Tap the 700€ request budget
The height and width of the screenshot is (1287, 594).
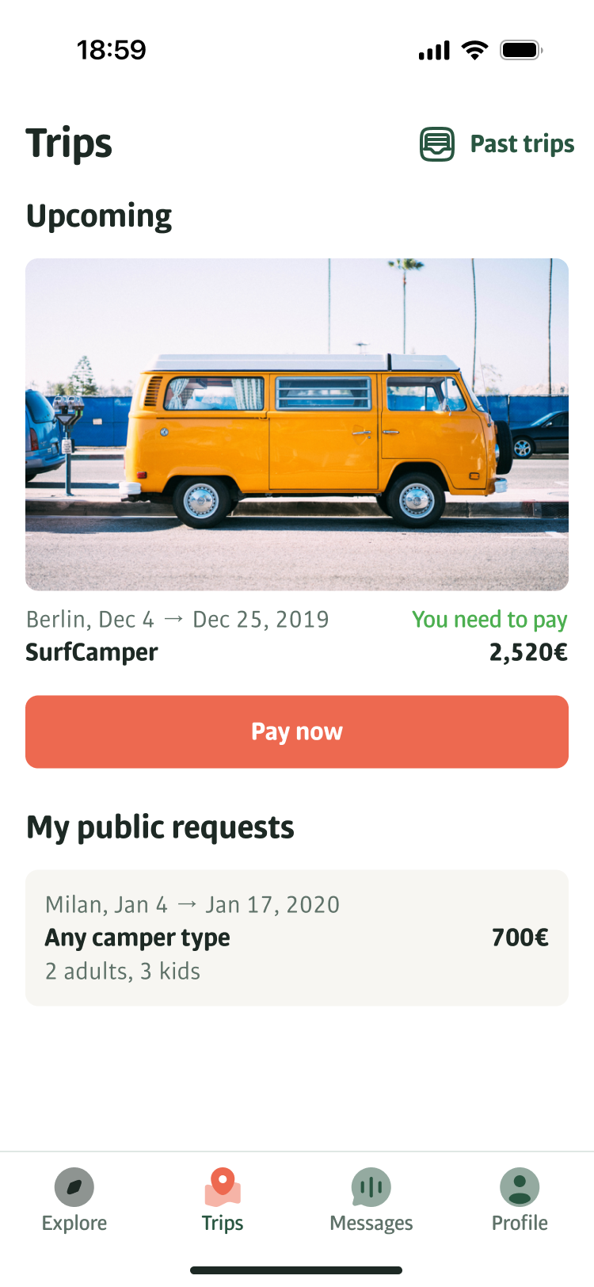[x=520, y=938]
